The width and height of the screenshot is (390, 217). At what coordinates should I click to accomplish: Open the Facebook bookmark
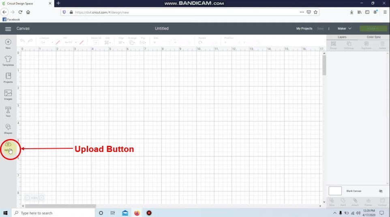pyautogui.click(x=11, y=19)
